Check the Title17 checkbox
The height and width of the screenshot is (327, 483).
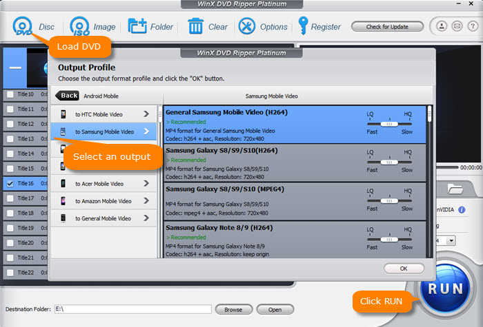click(x=10, y=198)
